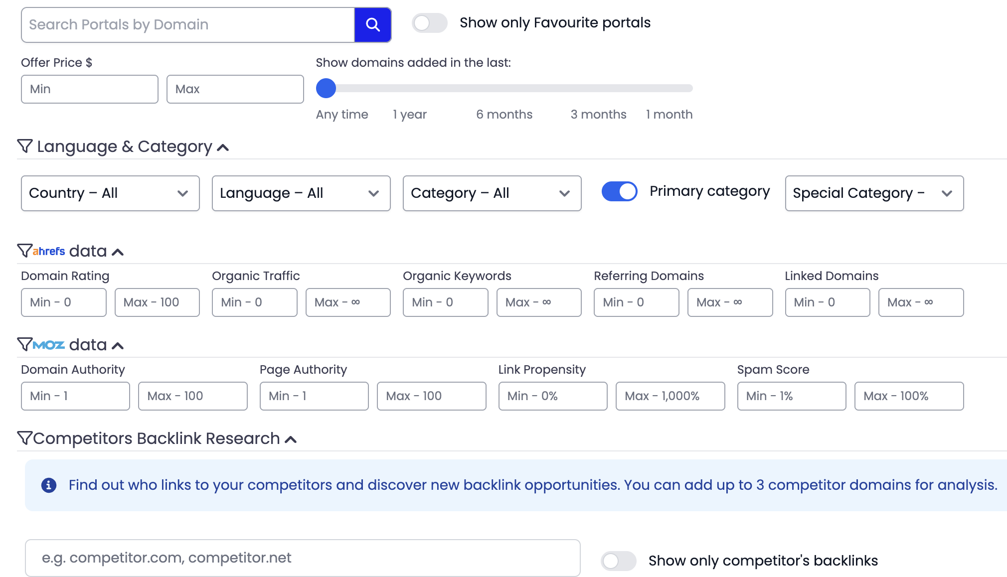Click the Competitors Backlink Research funnel icon
1007x577 pixels.
24,438
